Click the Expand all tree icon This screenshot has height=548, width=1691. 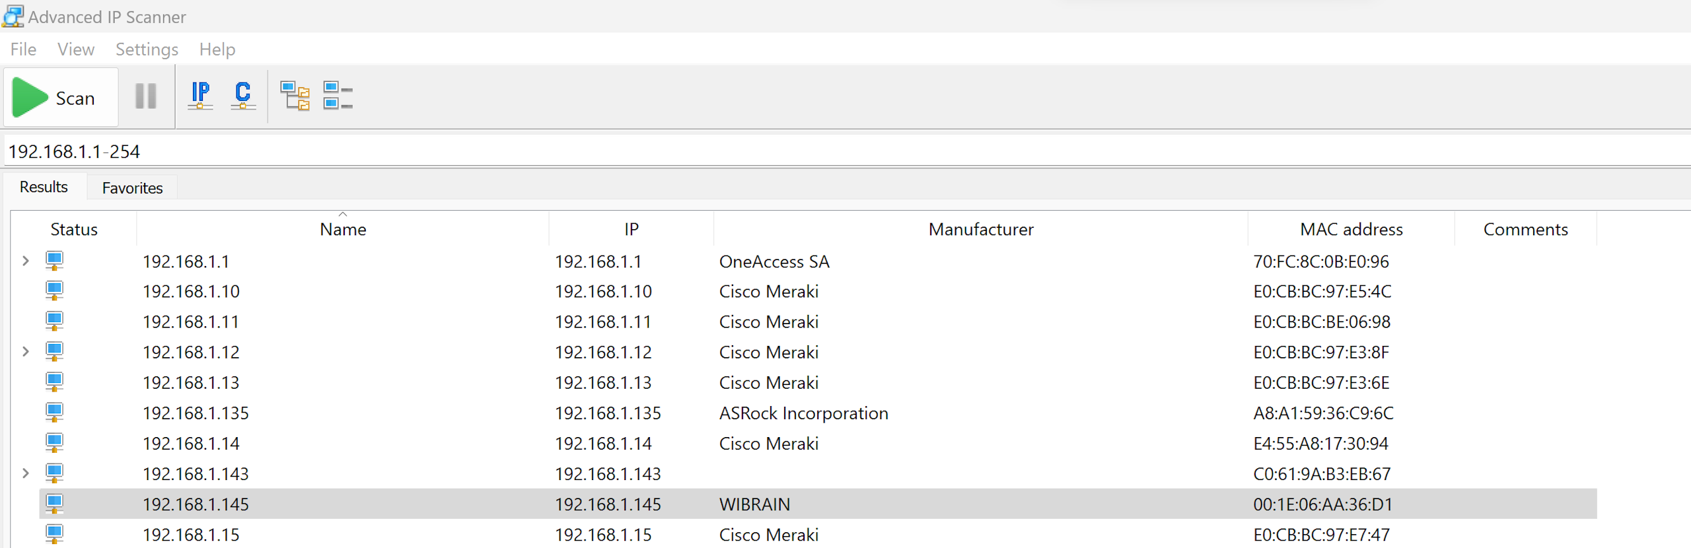click(x=295, y=96)
